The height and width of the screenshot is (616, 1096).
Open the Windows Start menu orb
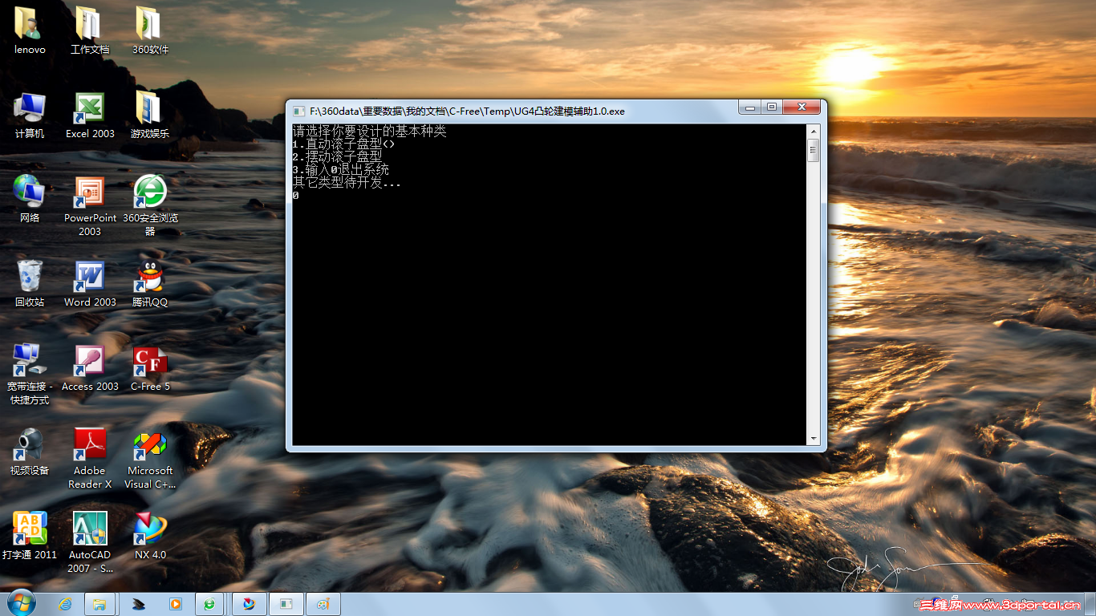(x=21, y=603)
